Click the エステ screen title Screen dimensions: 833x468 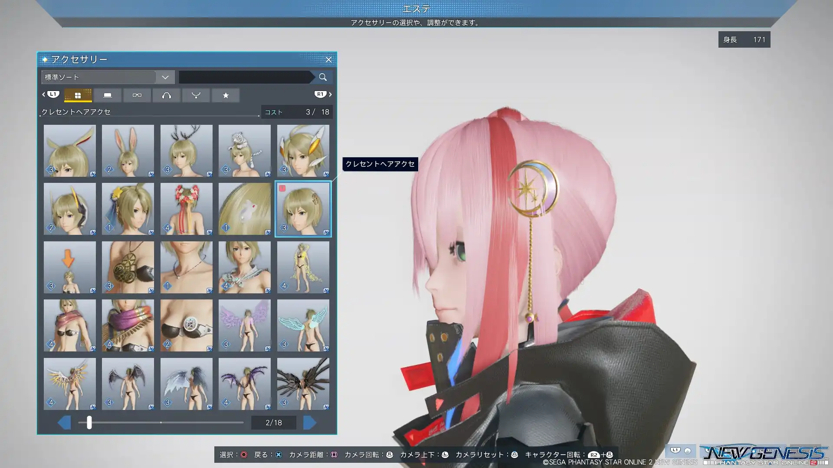416,9
